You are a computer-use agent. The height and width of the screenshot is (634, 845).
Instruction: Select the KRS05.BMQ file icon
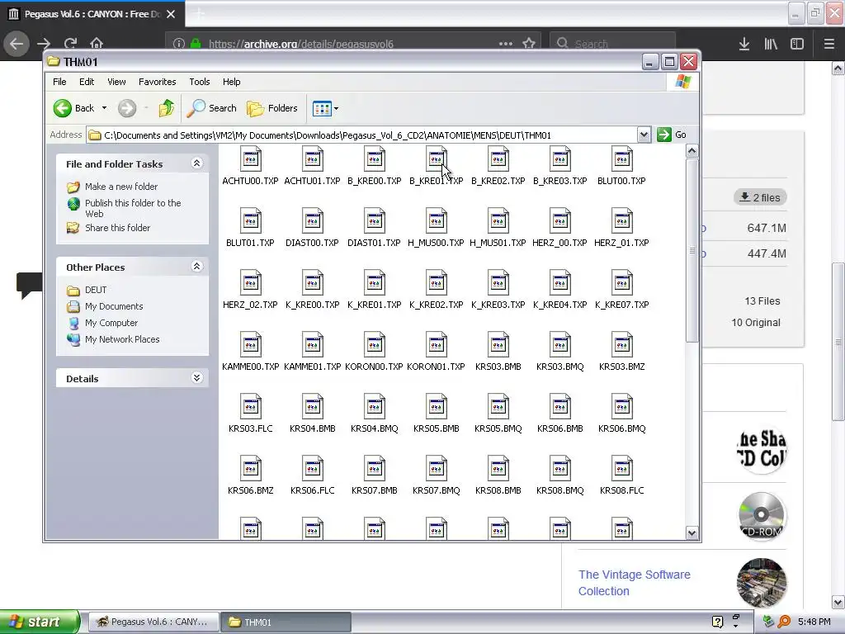coord(498,407)
